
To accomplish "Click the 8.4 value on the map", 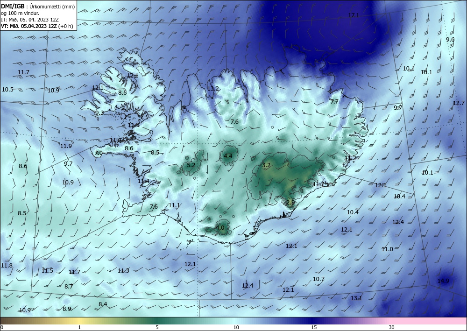I will [103, 304].
